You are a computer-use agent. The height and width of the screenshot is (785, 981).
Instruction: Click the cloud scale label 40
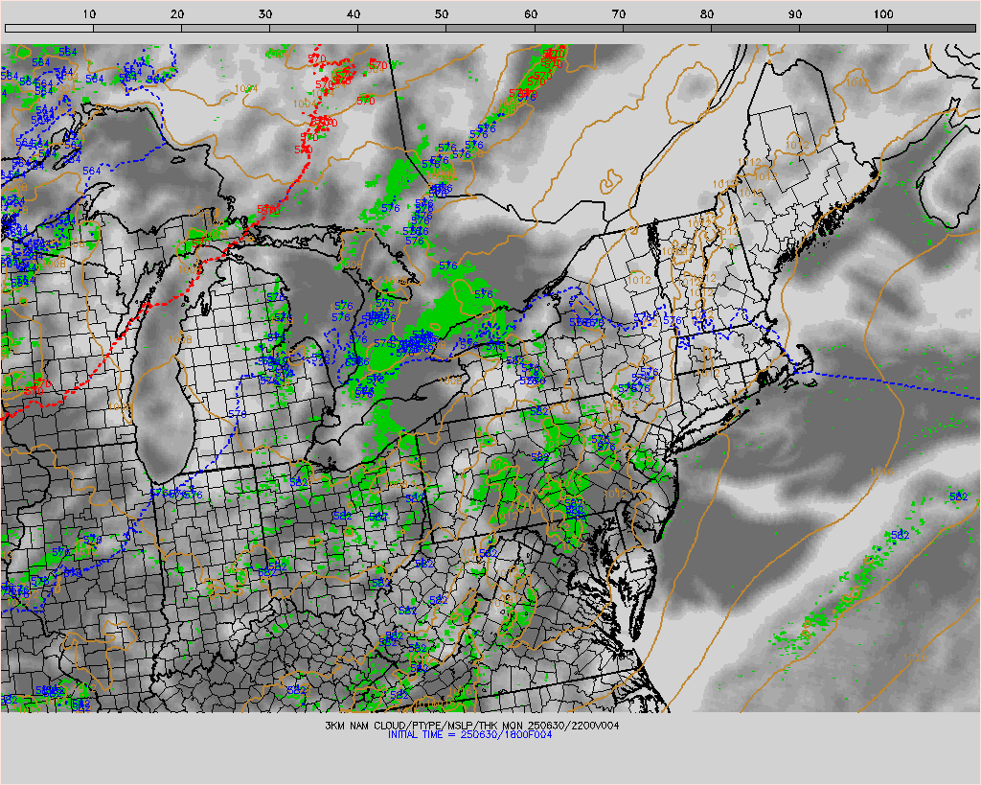click(354, 14)
